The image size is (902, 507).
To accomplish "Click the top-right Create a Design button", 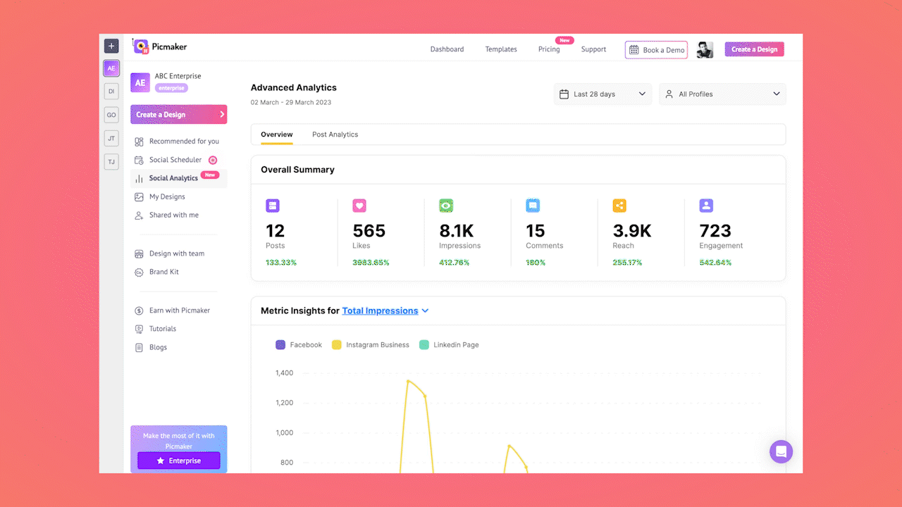I will tap(754, 49).
